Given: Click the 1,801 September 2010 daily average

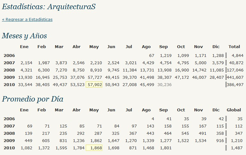Looking at the screenshot, I should pyautogui.click(x=165, y=148).
